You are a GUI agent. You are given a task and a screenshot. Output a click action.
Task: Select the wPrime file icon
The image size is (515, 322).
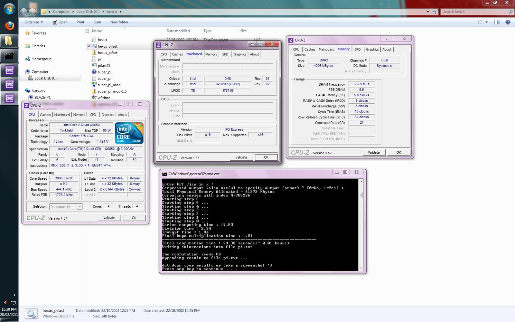tap(94, 98)
